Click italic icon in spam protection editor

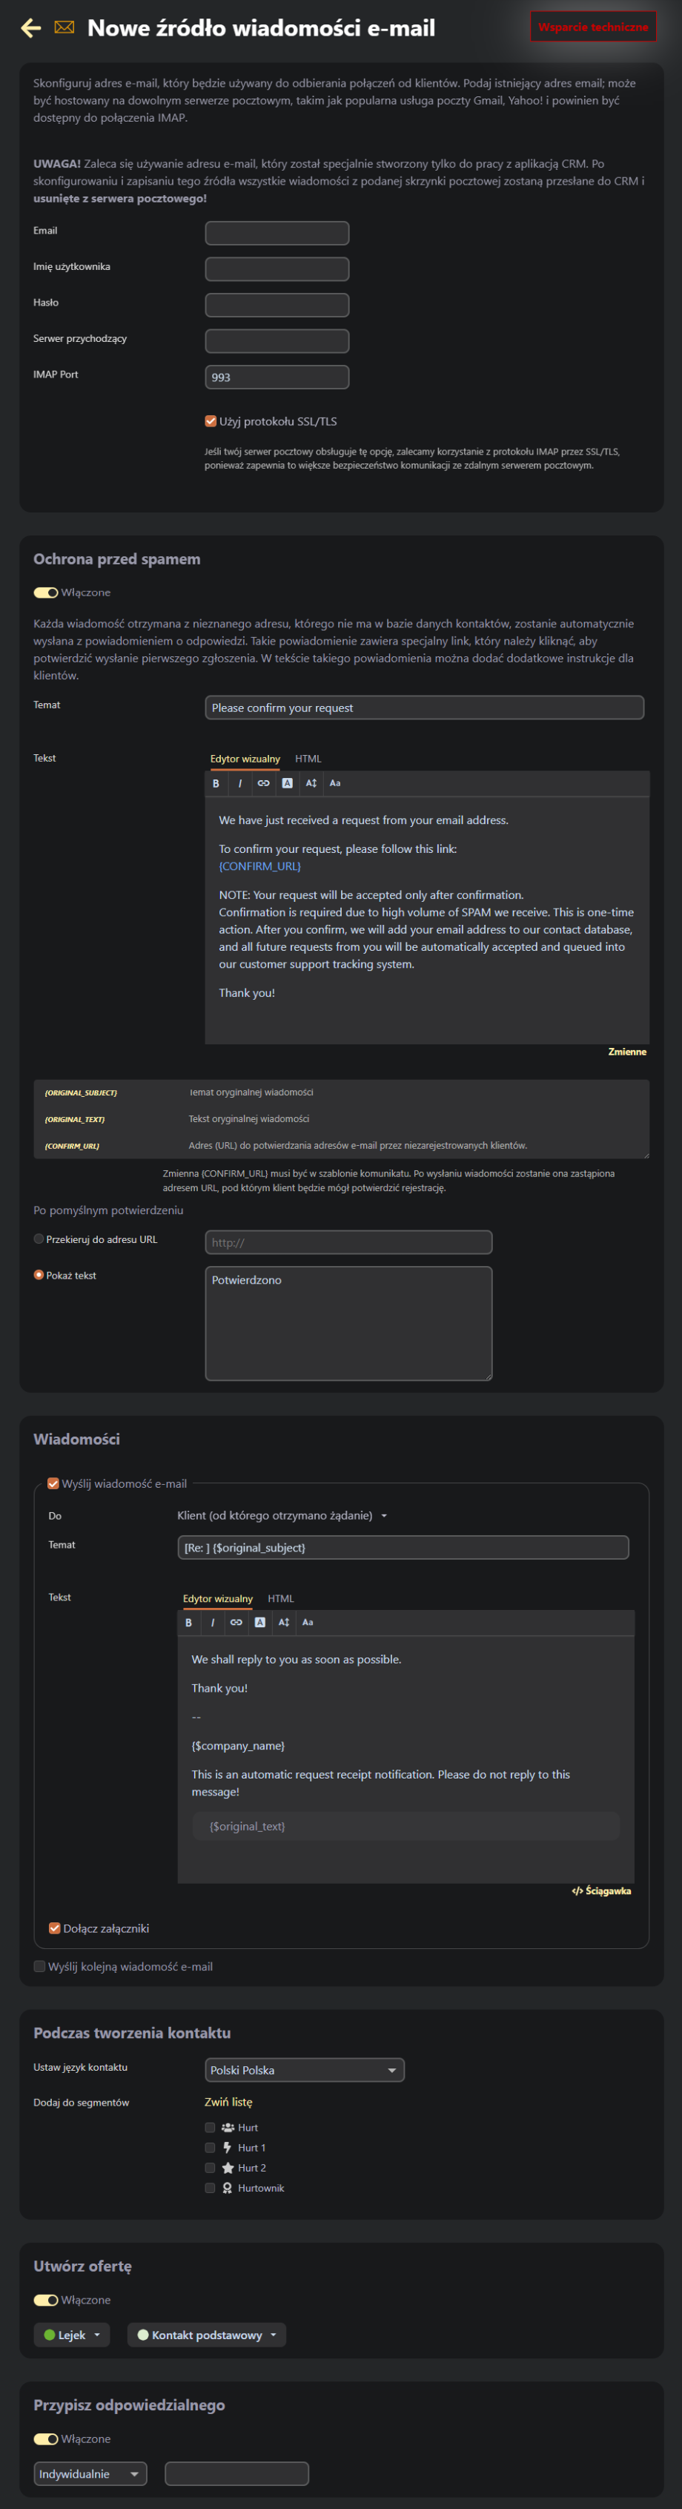pyautogui.click(x=239, y=783)
